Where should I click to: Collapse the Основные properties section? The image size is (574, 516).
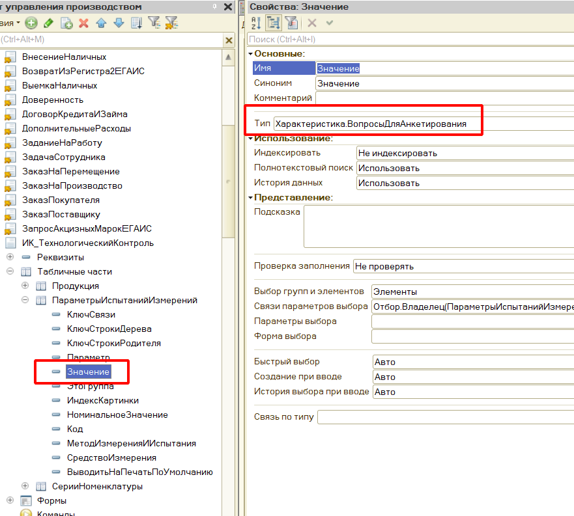(x=250, y=54)
